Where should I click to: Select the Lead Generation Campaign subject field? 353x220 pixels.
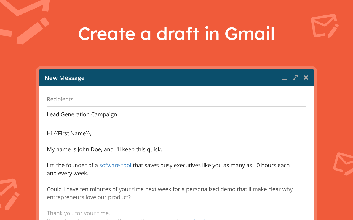pyautogui.click(x=176, y=114)
